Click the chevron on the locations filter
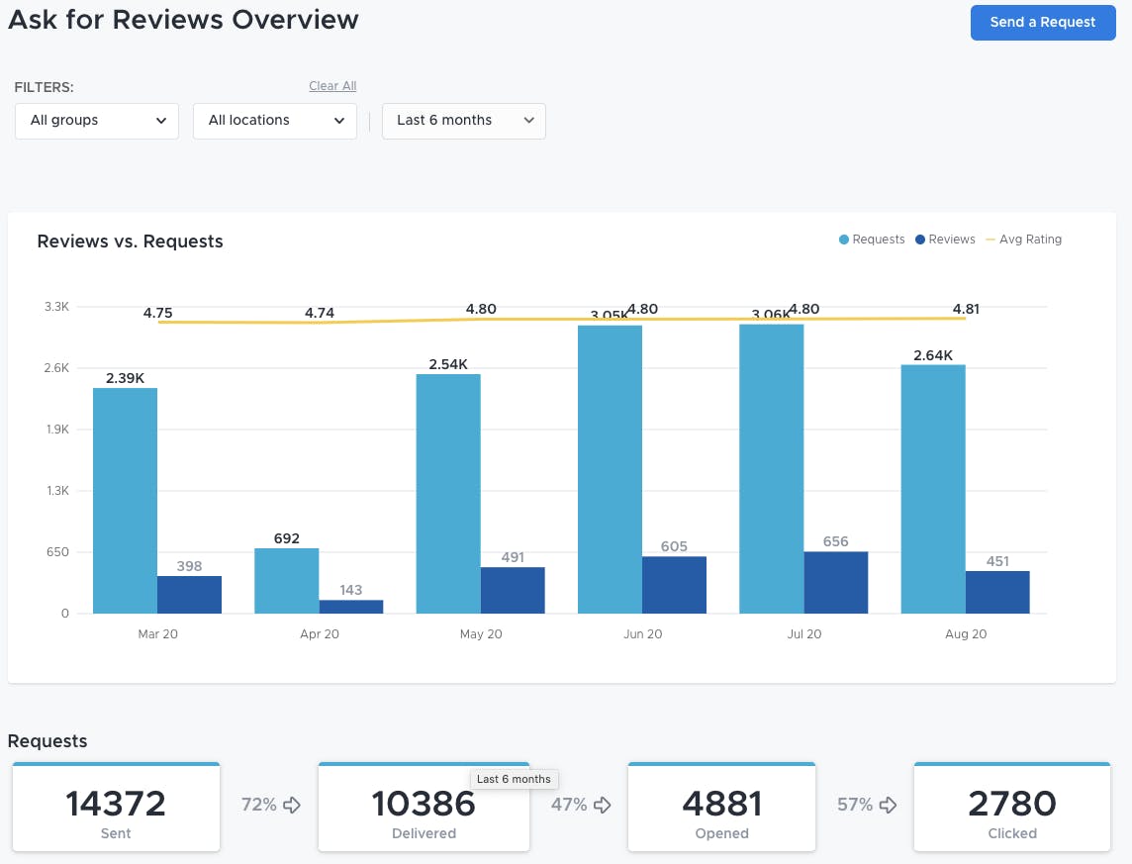Viewport: 1132px width, 864px height. [340, 121]
